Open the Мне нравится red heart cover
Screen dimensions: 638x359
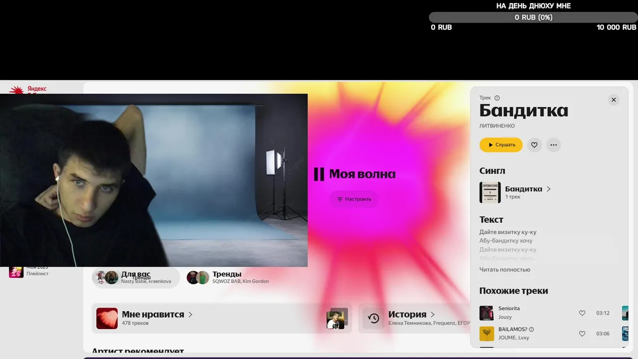pos(107,318)
